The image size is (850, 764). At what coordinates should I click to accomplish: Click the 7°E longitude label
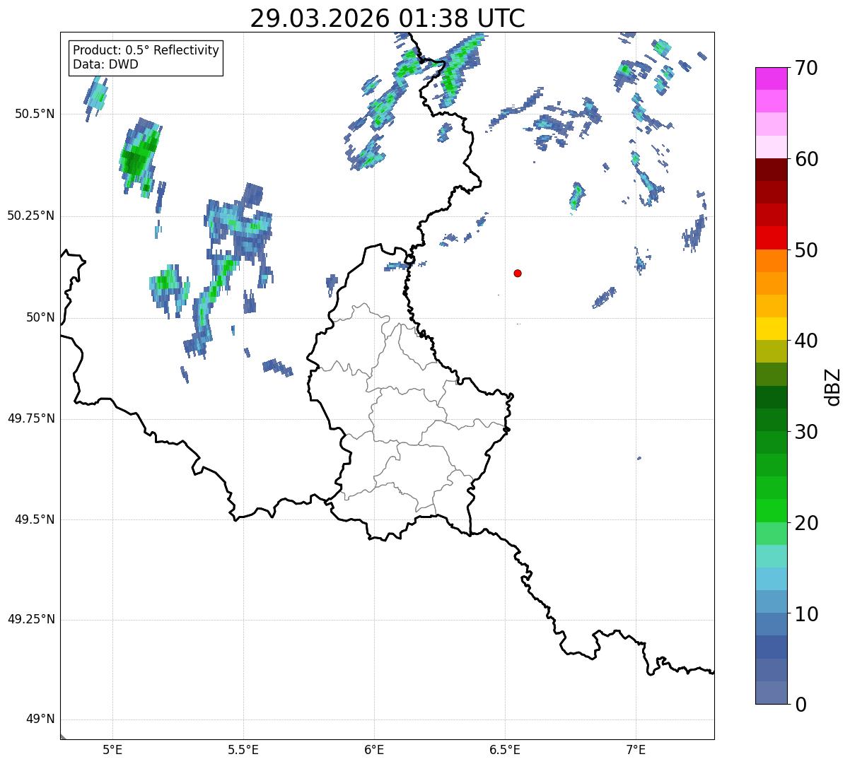[636, 750]
